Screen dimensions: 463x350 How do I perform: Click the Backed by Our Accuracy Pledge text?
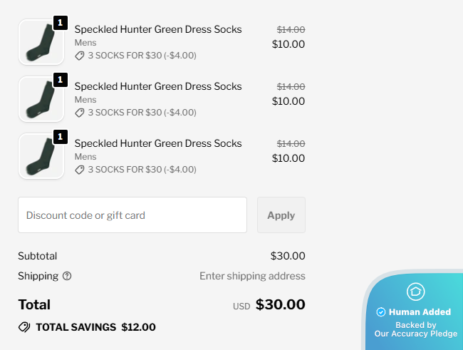point(416,329)
